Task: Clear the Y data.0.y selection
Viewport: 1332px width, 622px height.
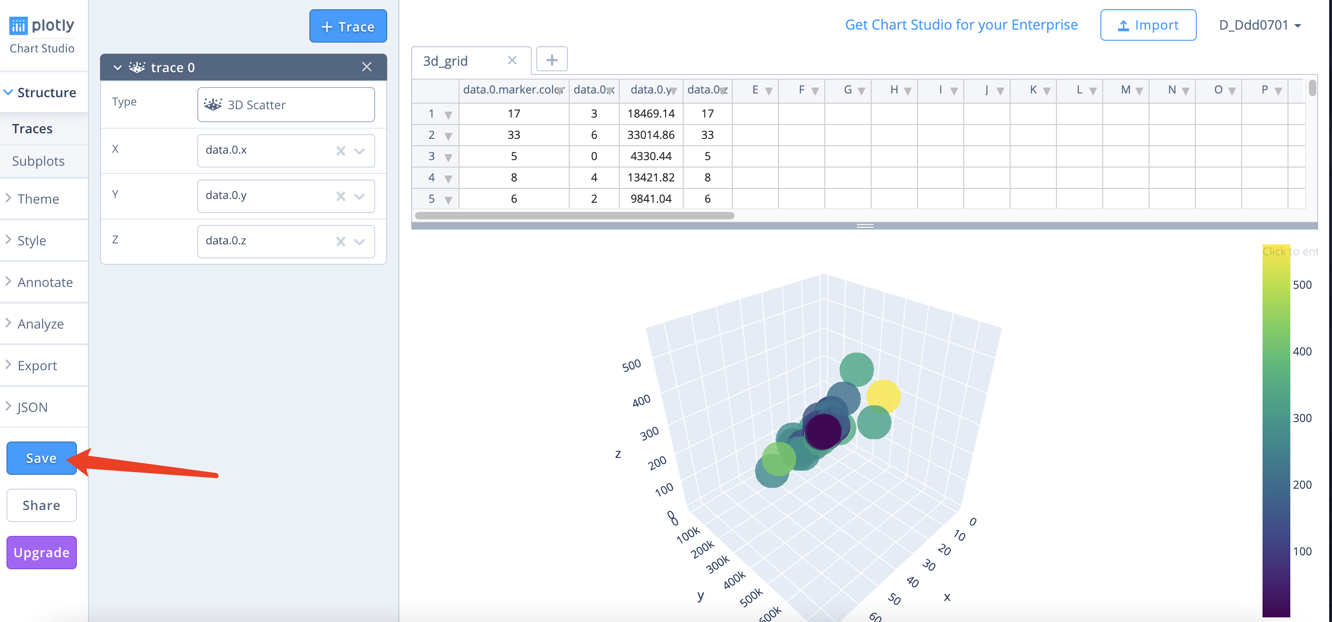Action: click(340, 196)
